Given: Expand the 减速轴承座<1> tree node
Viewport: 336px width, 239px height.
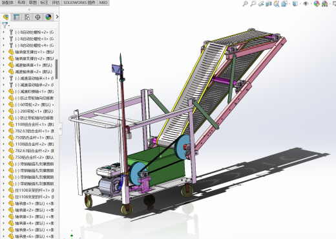Looking at the screenshot, I should [x=3, y=65].
